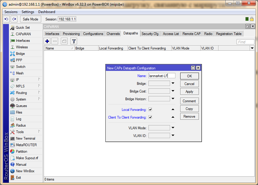Click the Comment toolbar icon
Viewport: 258px width, 185px height.
(x=64, y=41)
